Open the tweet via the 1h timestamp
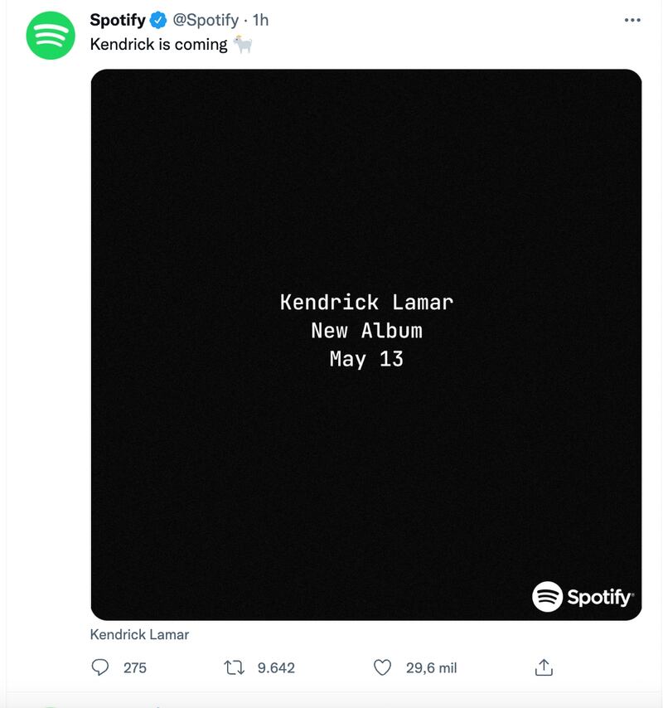The image size is (663, 708). point(260,20)
